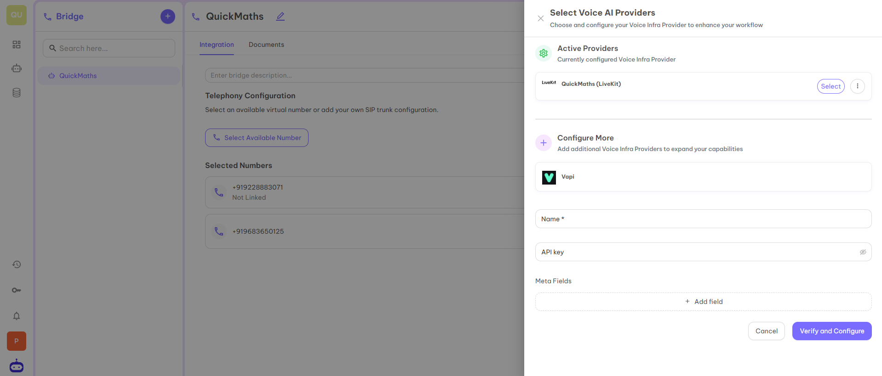Open the P profile avatar
The image size is (882, 376).
(x=17, y=341)
